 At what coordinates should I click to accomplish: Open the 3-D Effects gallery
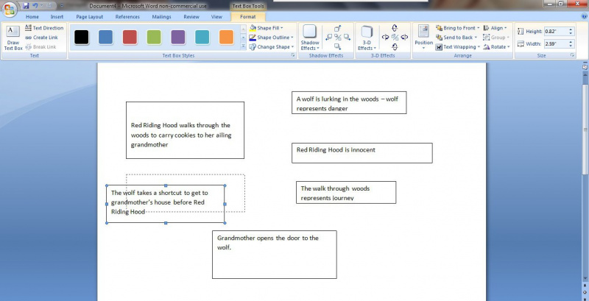pos(367,38)
